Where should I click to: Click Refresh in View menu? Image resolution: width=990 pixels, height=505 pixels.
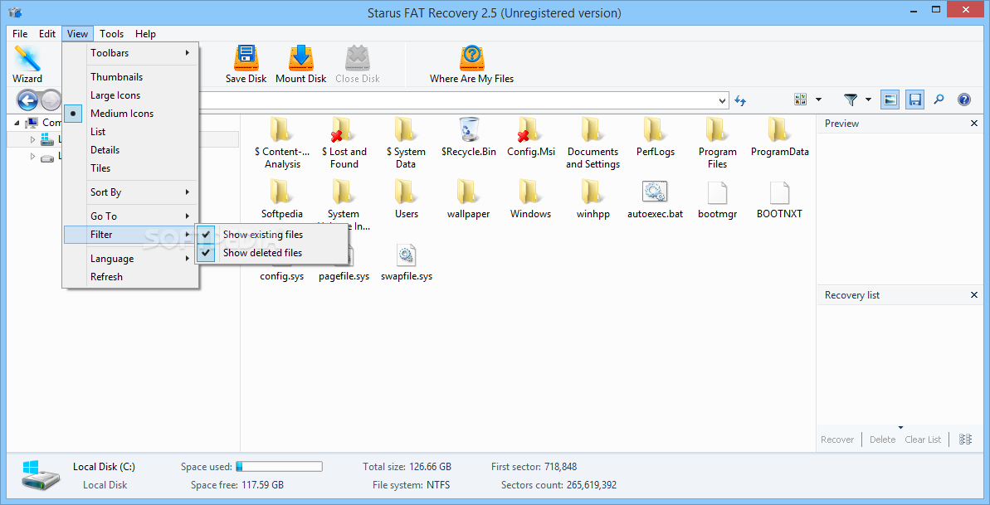130,277
